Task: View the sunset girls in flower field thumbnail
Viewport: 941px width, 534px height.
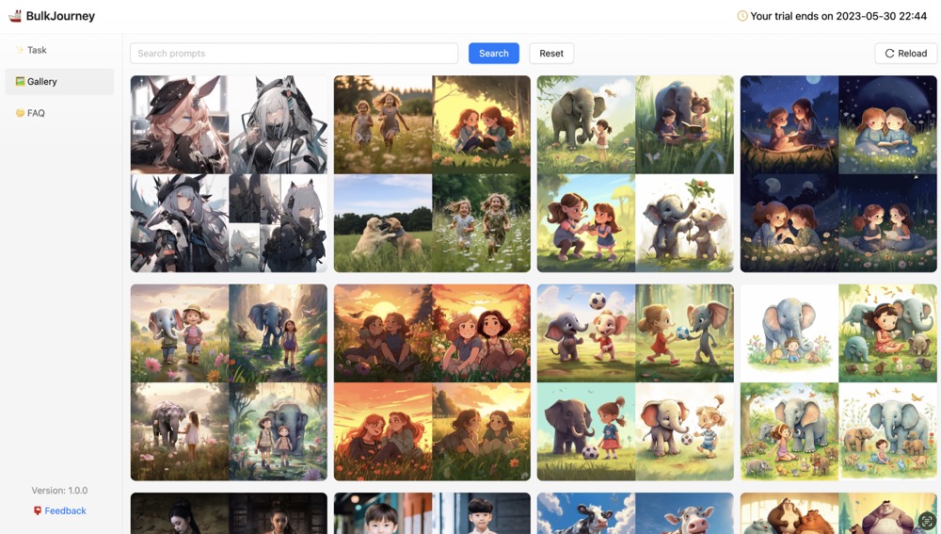Action: point(432,382)
